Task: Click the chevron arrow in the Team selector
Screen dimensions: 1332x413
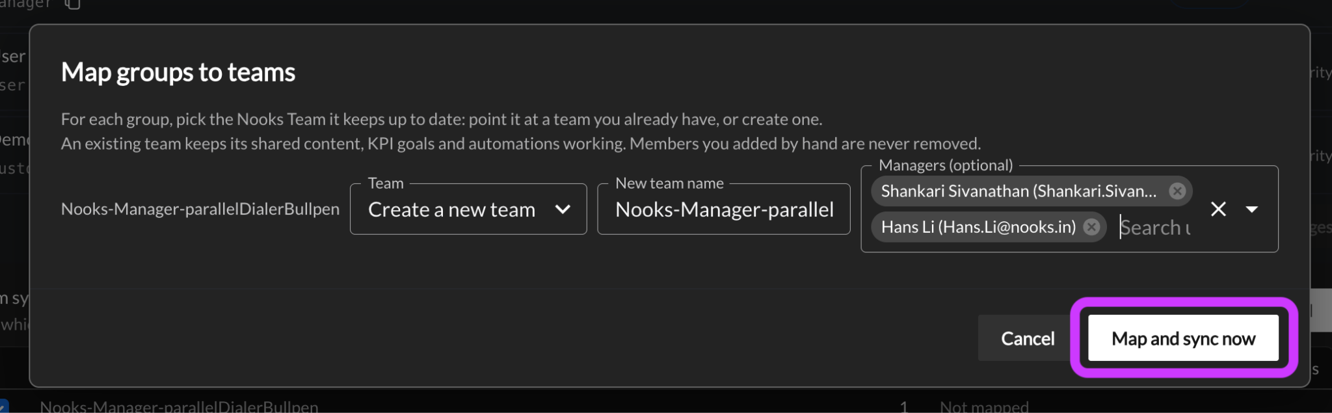Action: click(563, 209)
